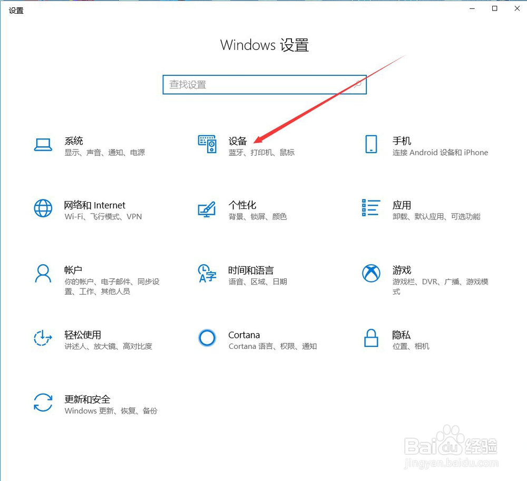This screenshot has width=527, height=481.
Task: Click the Cortana circle icon
Action: point(207,338)
